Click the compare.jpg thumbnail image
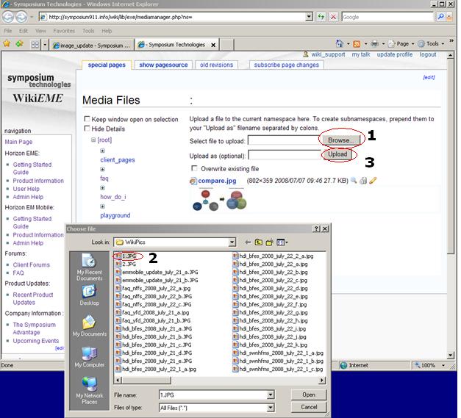Image resolution: width=461 pixels, height=418 pixels. (220, 200)
